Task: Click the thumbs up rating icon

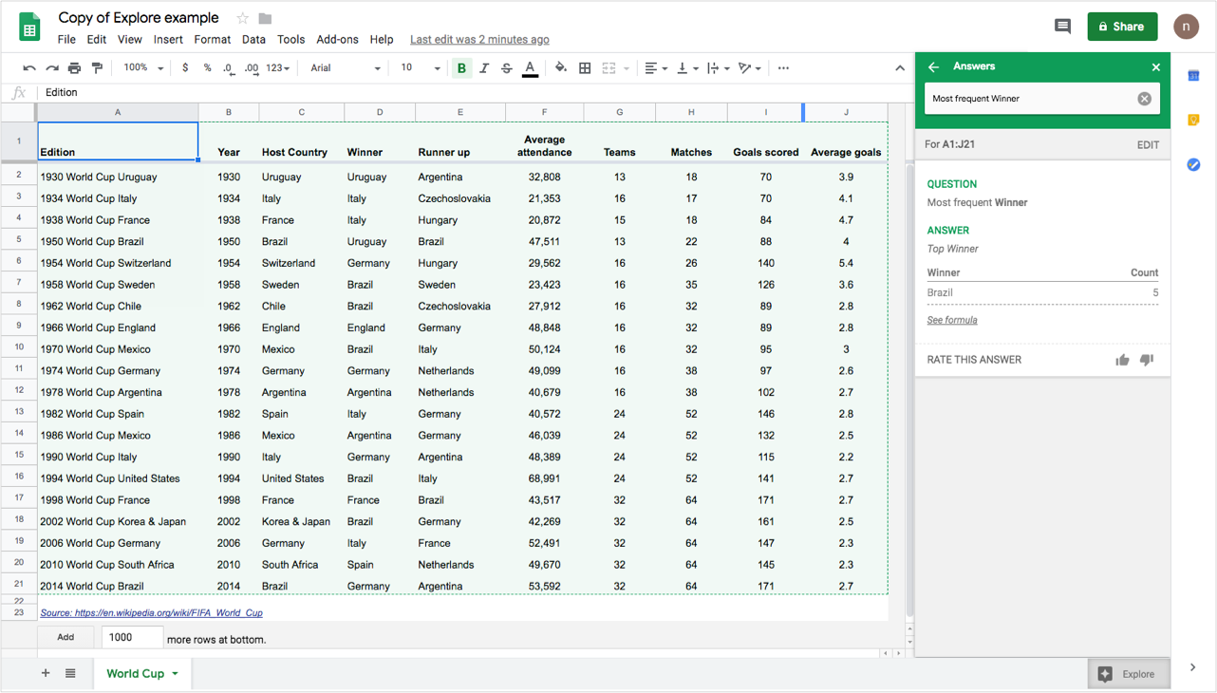Action: pyautogui.click(x=1122, y=360)
